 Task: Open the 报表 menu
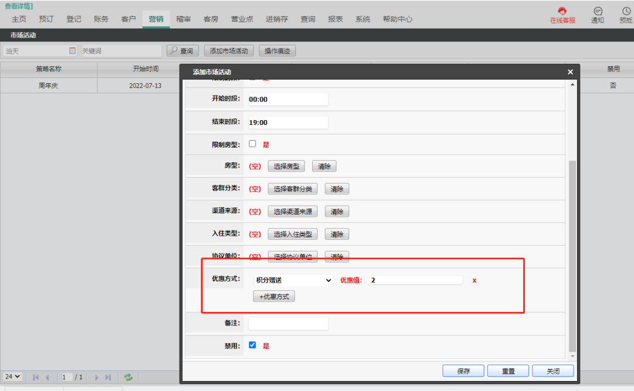pyautogui.click(x=335, y=19)
